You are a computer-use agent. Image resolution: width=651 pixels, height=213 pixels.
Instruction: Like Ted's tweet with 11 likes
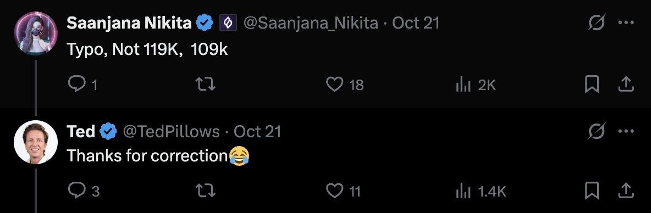343,191
